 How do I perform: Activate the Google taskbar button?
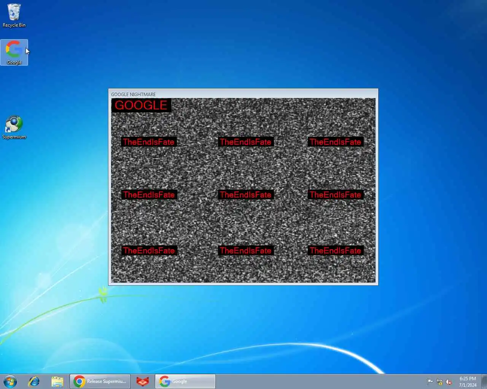point(185,381)
